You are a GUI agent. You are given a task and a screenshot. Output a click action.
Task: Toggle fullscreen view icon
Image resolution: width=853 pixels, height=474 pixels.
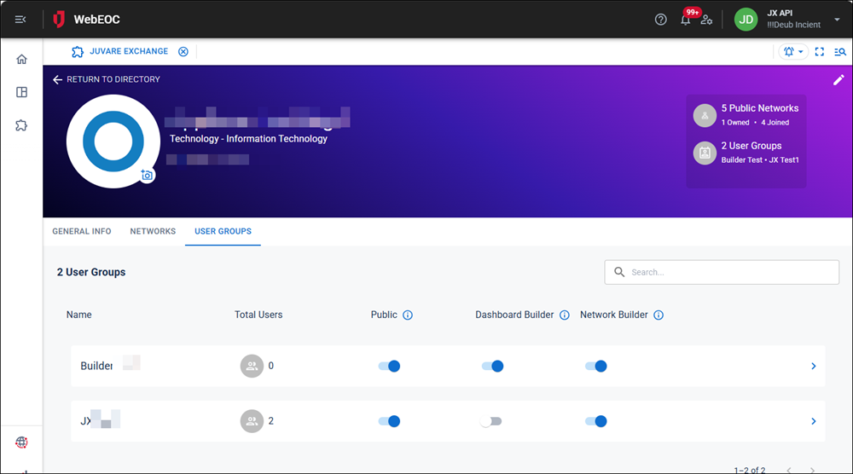pyautogui.click(x=819, y=52)
